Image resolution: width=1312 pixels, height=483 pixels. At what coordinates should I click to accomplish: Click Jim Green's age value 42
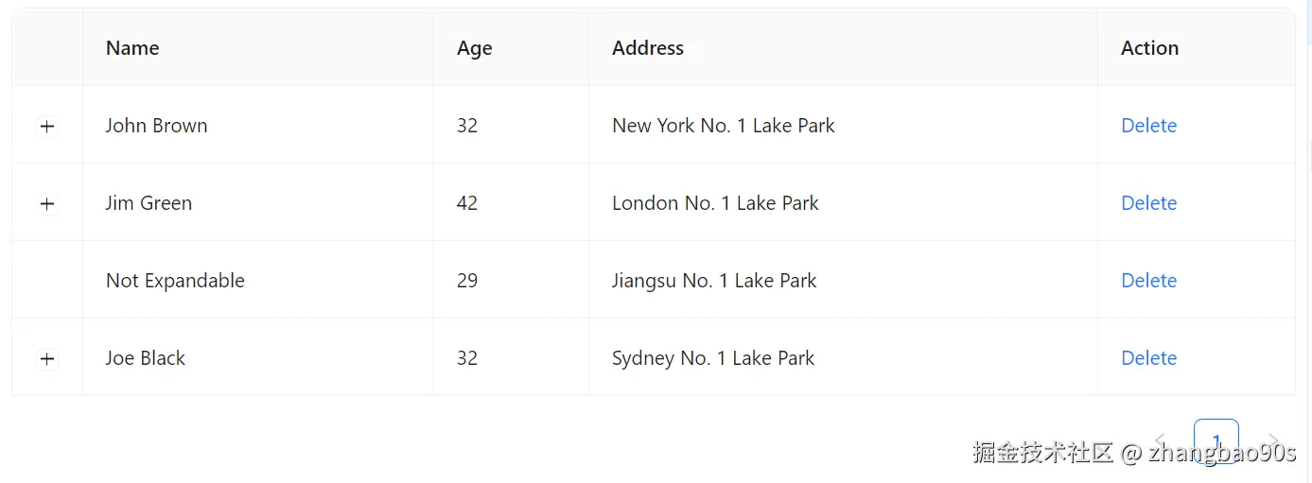(467, 203)
